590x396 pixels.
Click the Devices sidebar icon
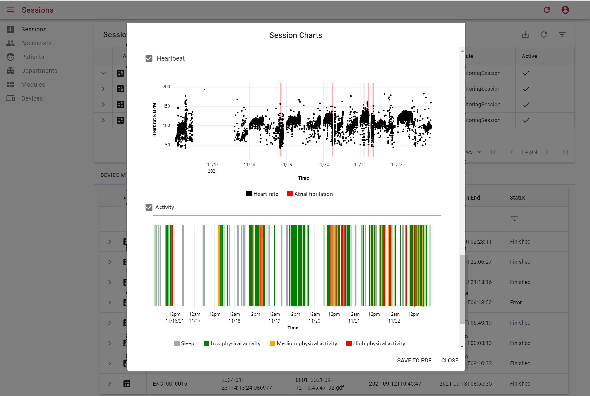[10, 98]
